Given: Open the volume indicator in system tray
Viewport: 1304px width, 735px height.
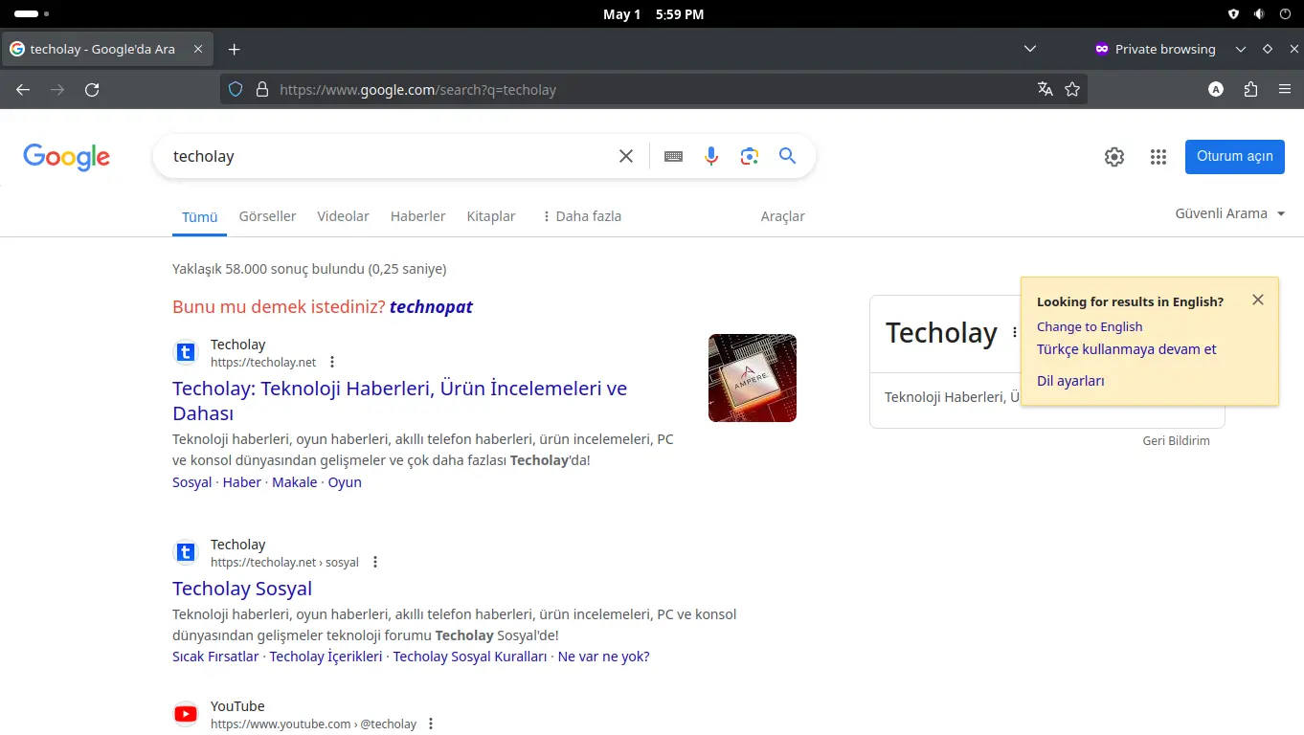Looking at the screenshot, I should [x=1259, y=14].
